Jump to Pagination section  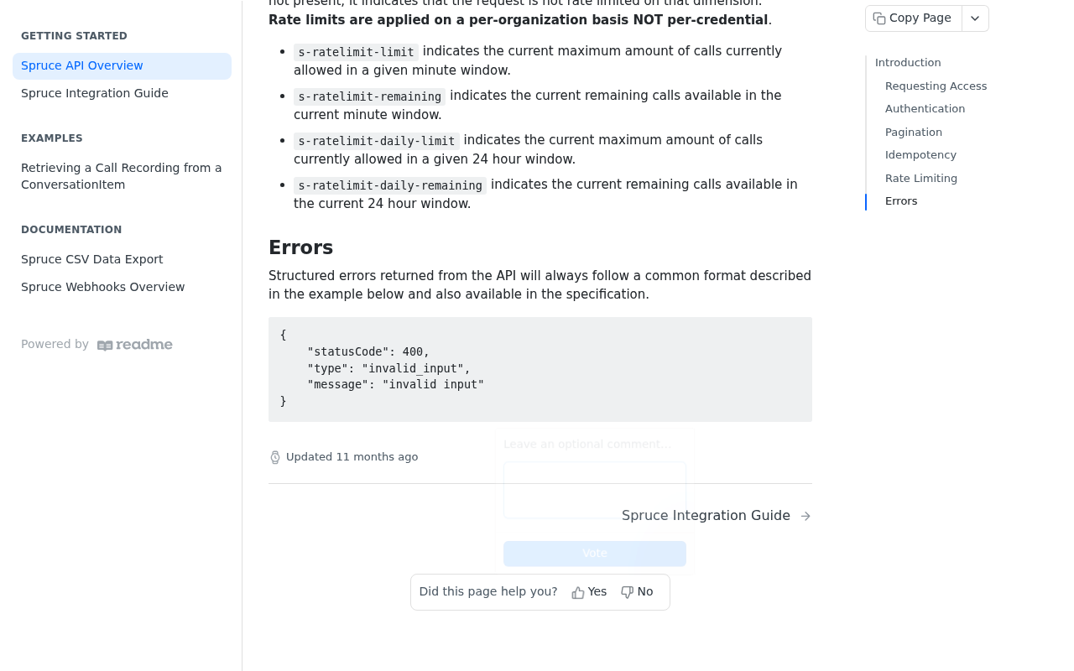pos(914,133)
